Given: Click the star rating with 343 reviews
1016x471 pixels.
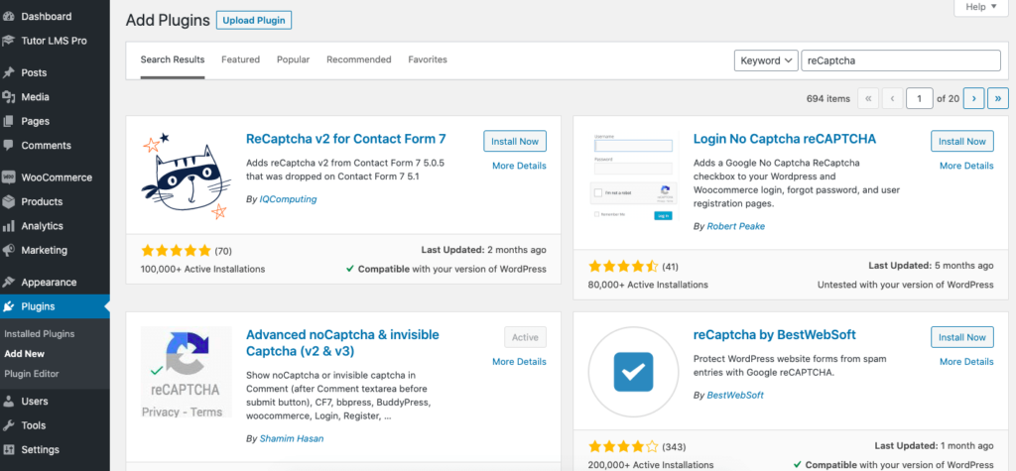Looking at the screenshot, I should click(623, 447).
